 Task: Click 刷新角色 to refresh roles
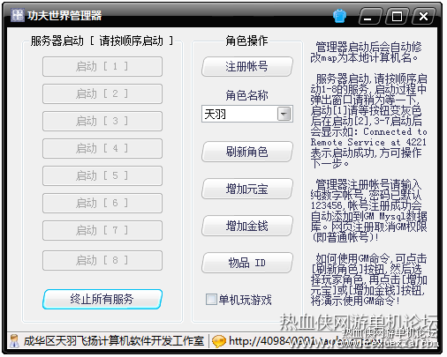(x=247, y=152)
